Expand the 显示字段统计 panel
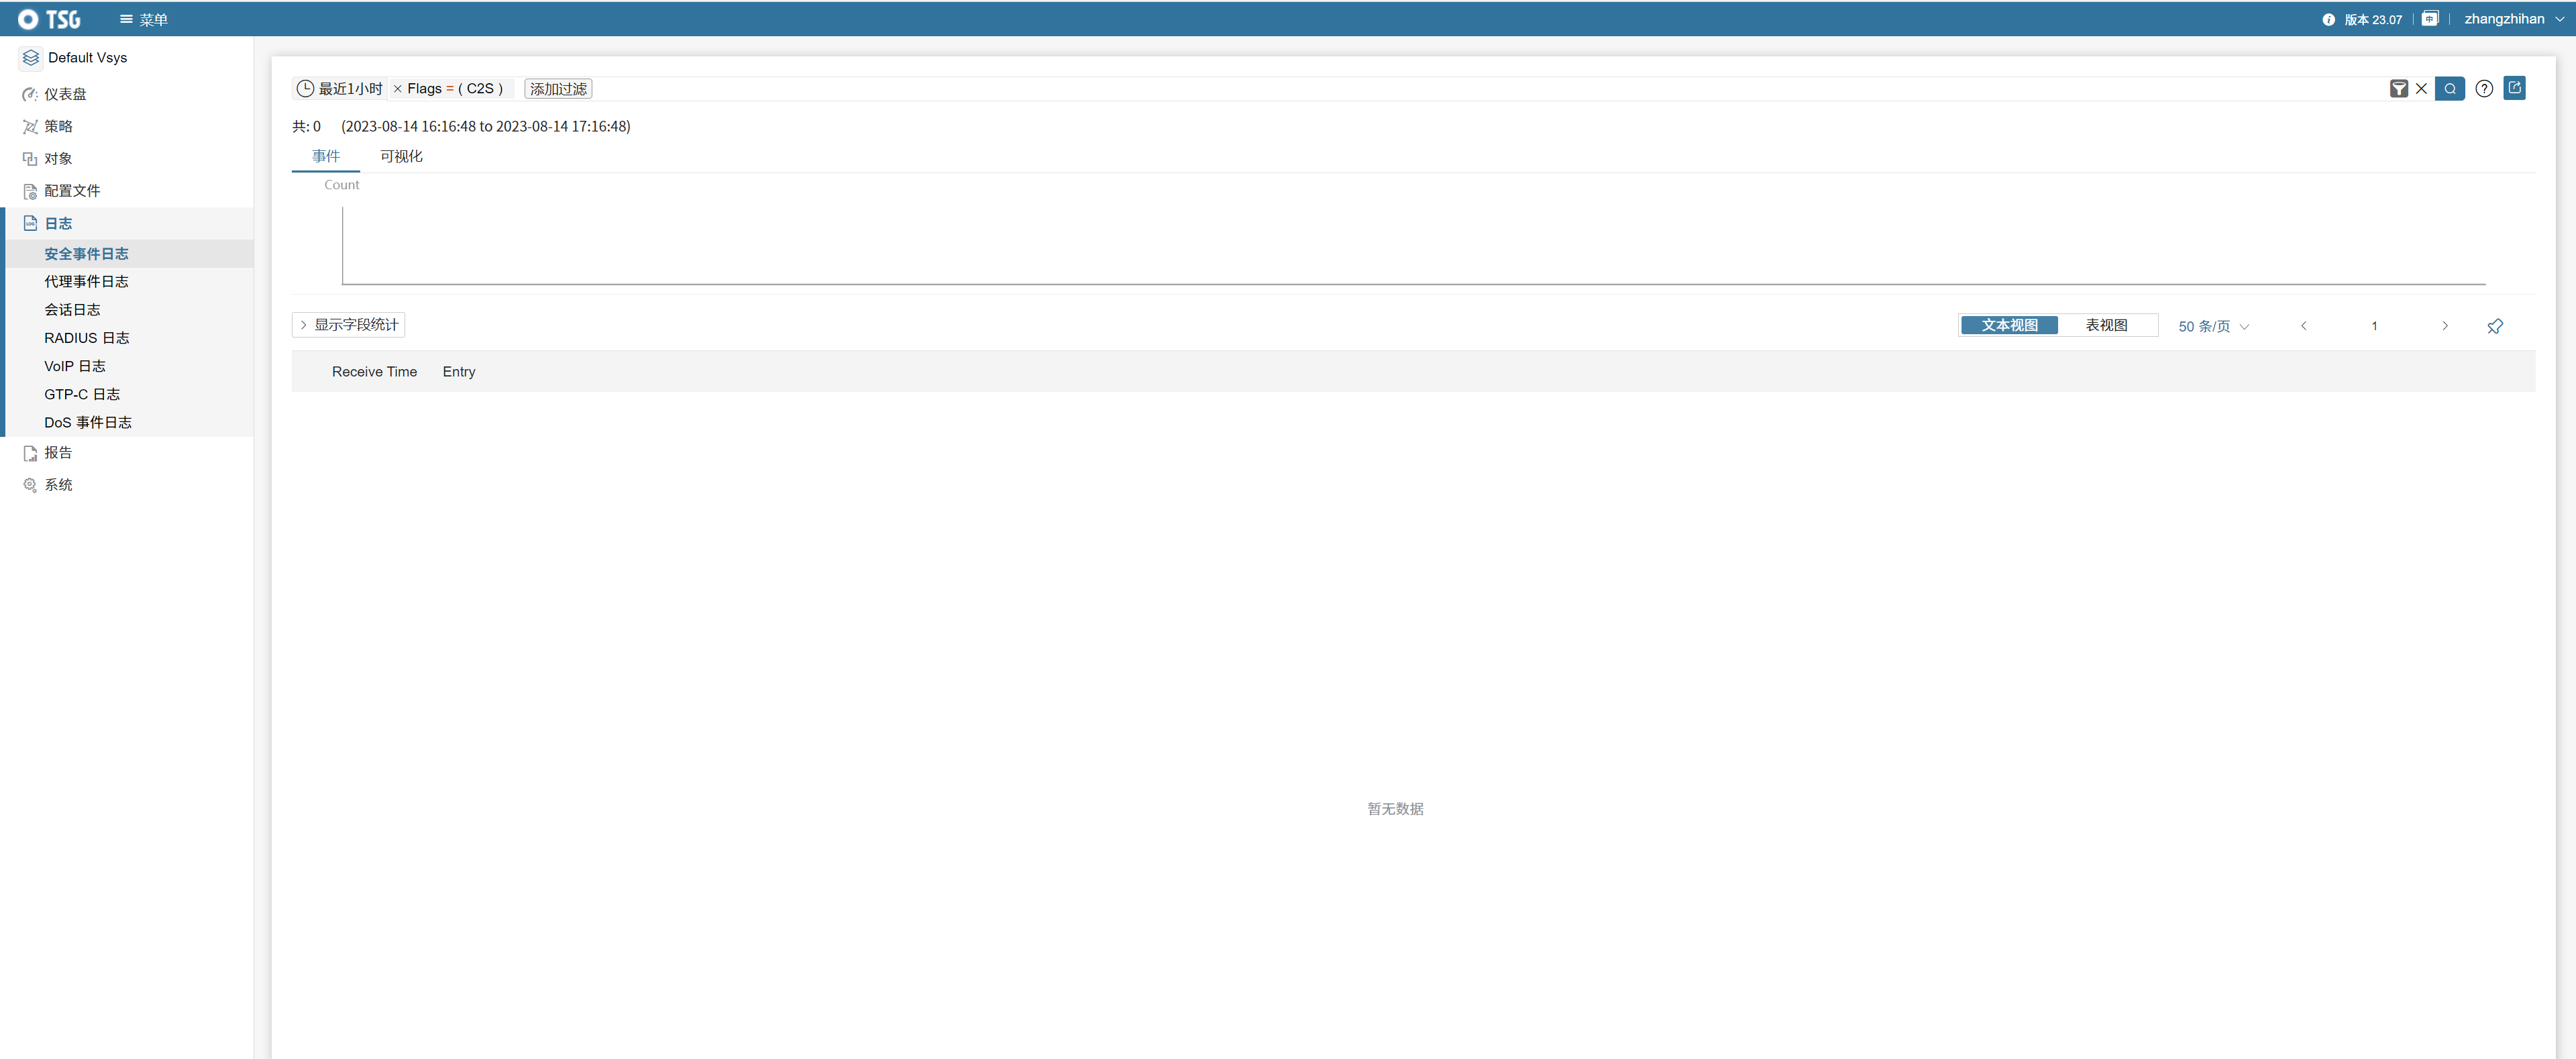 coord(347,325)
